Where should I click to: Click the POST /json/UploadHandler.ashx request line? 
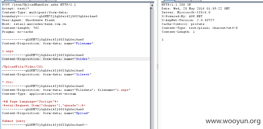pos(39,5)
